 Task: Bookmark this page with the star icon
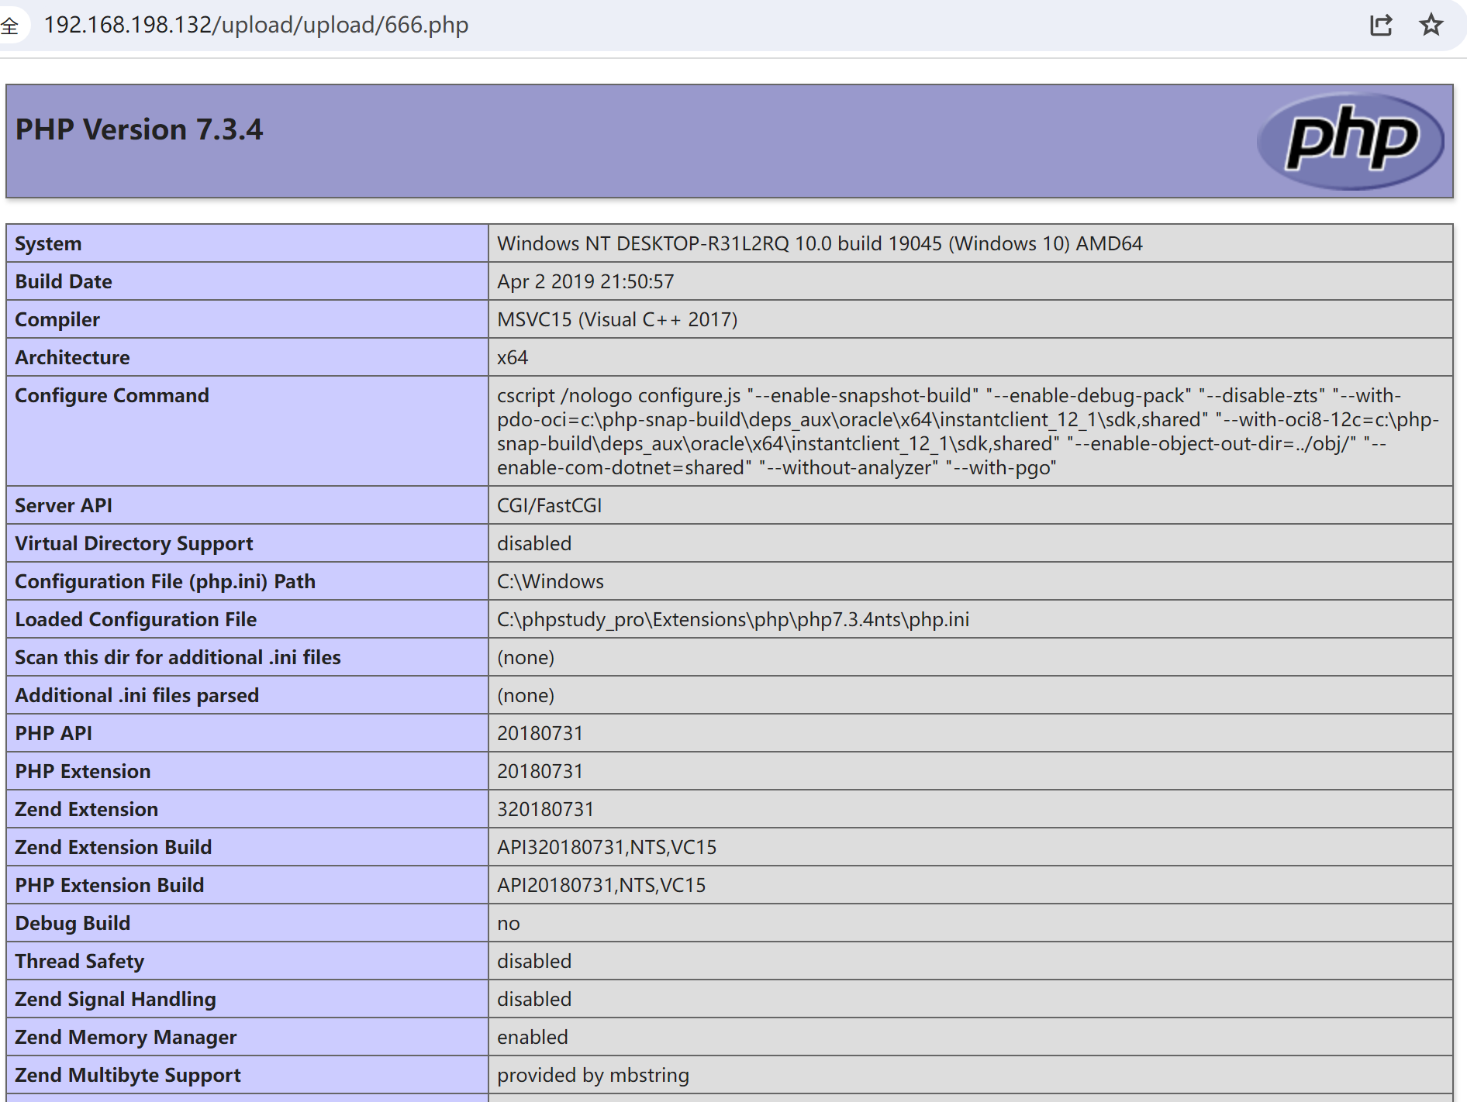1431,25
